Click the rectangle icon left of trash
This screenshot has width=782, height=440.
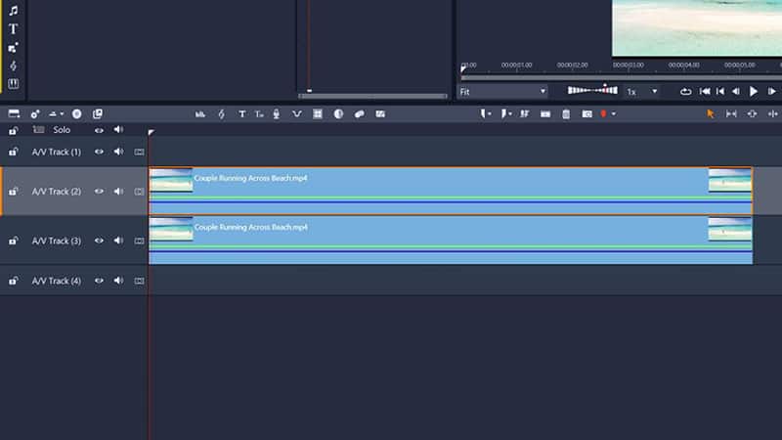pos(545,114)
